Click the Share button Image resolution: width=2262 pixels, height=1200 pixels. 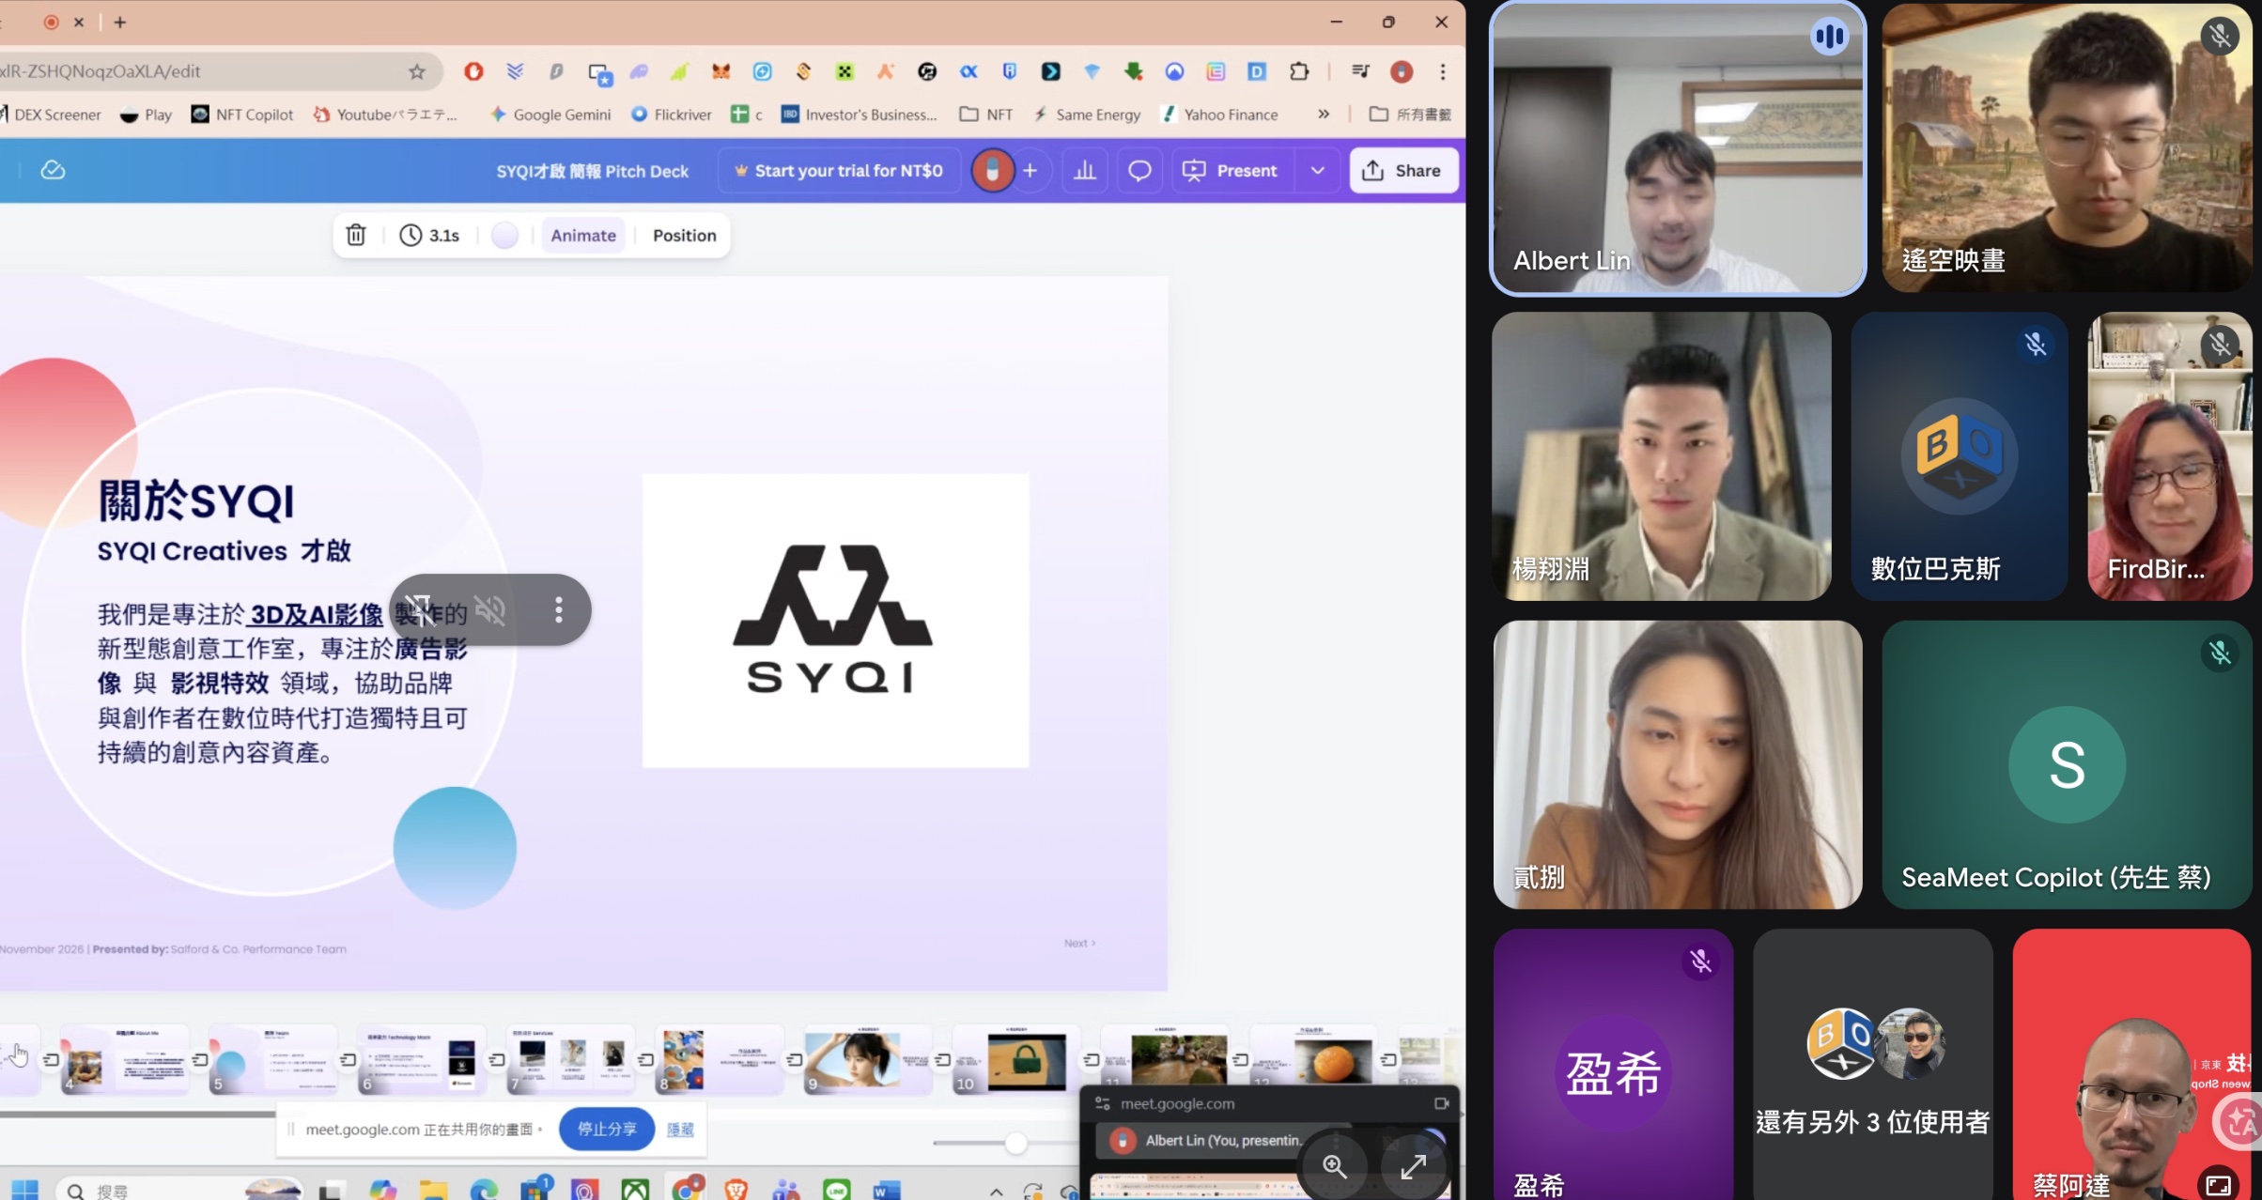[x=1403, y=170]
